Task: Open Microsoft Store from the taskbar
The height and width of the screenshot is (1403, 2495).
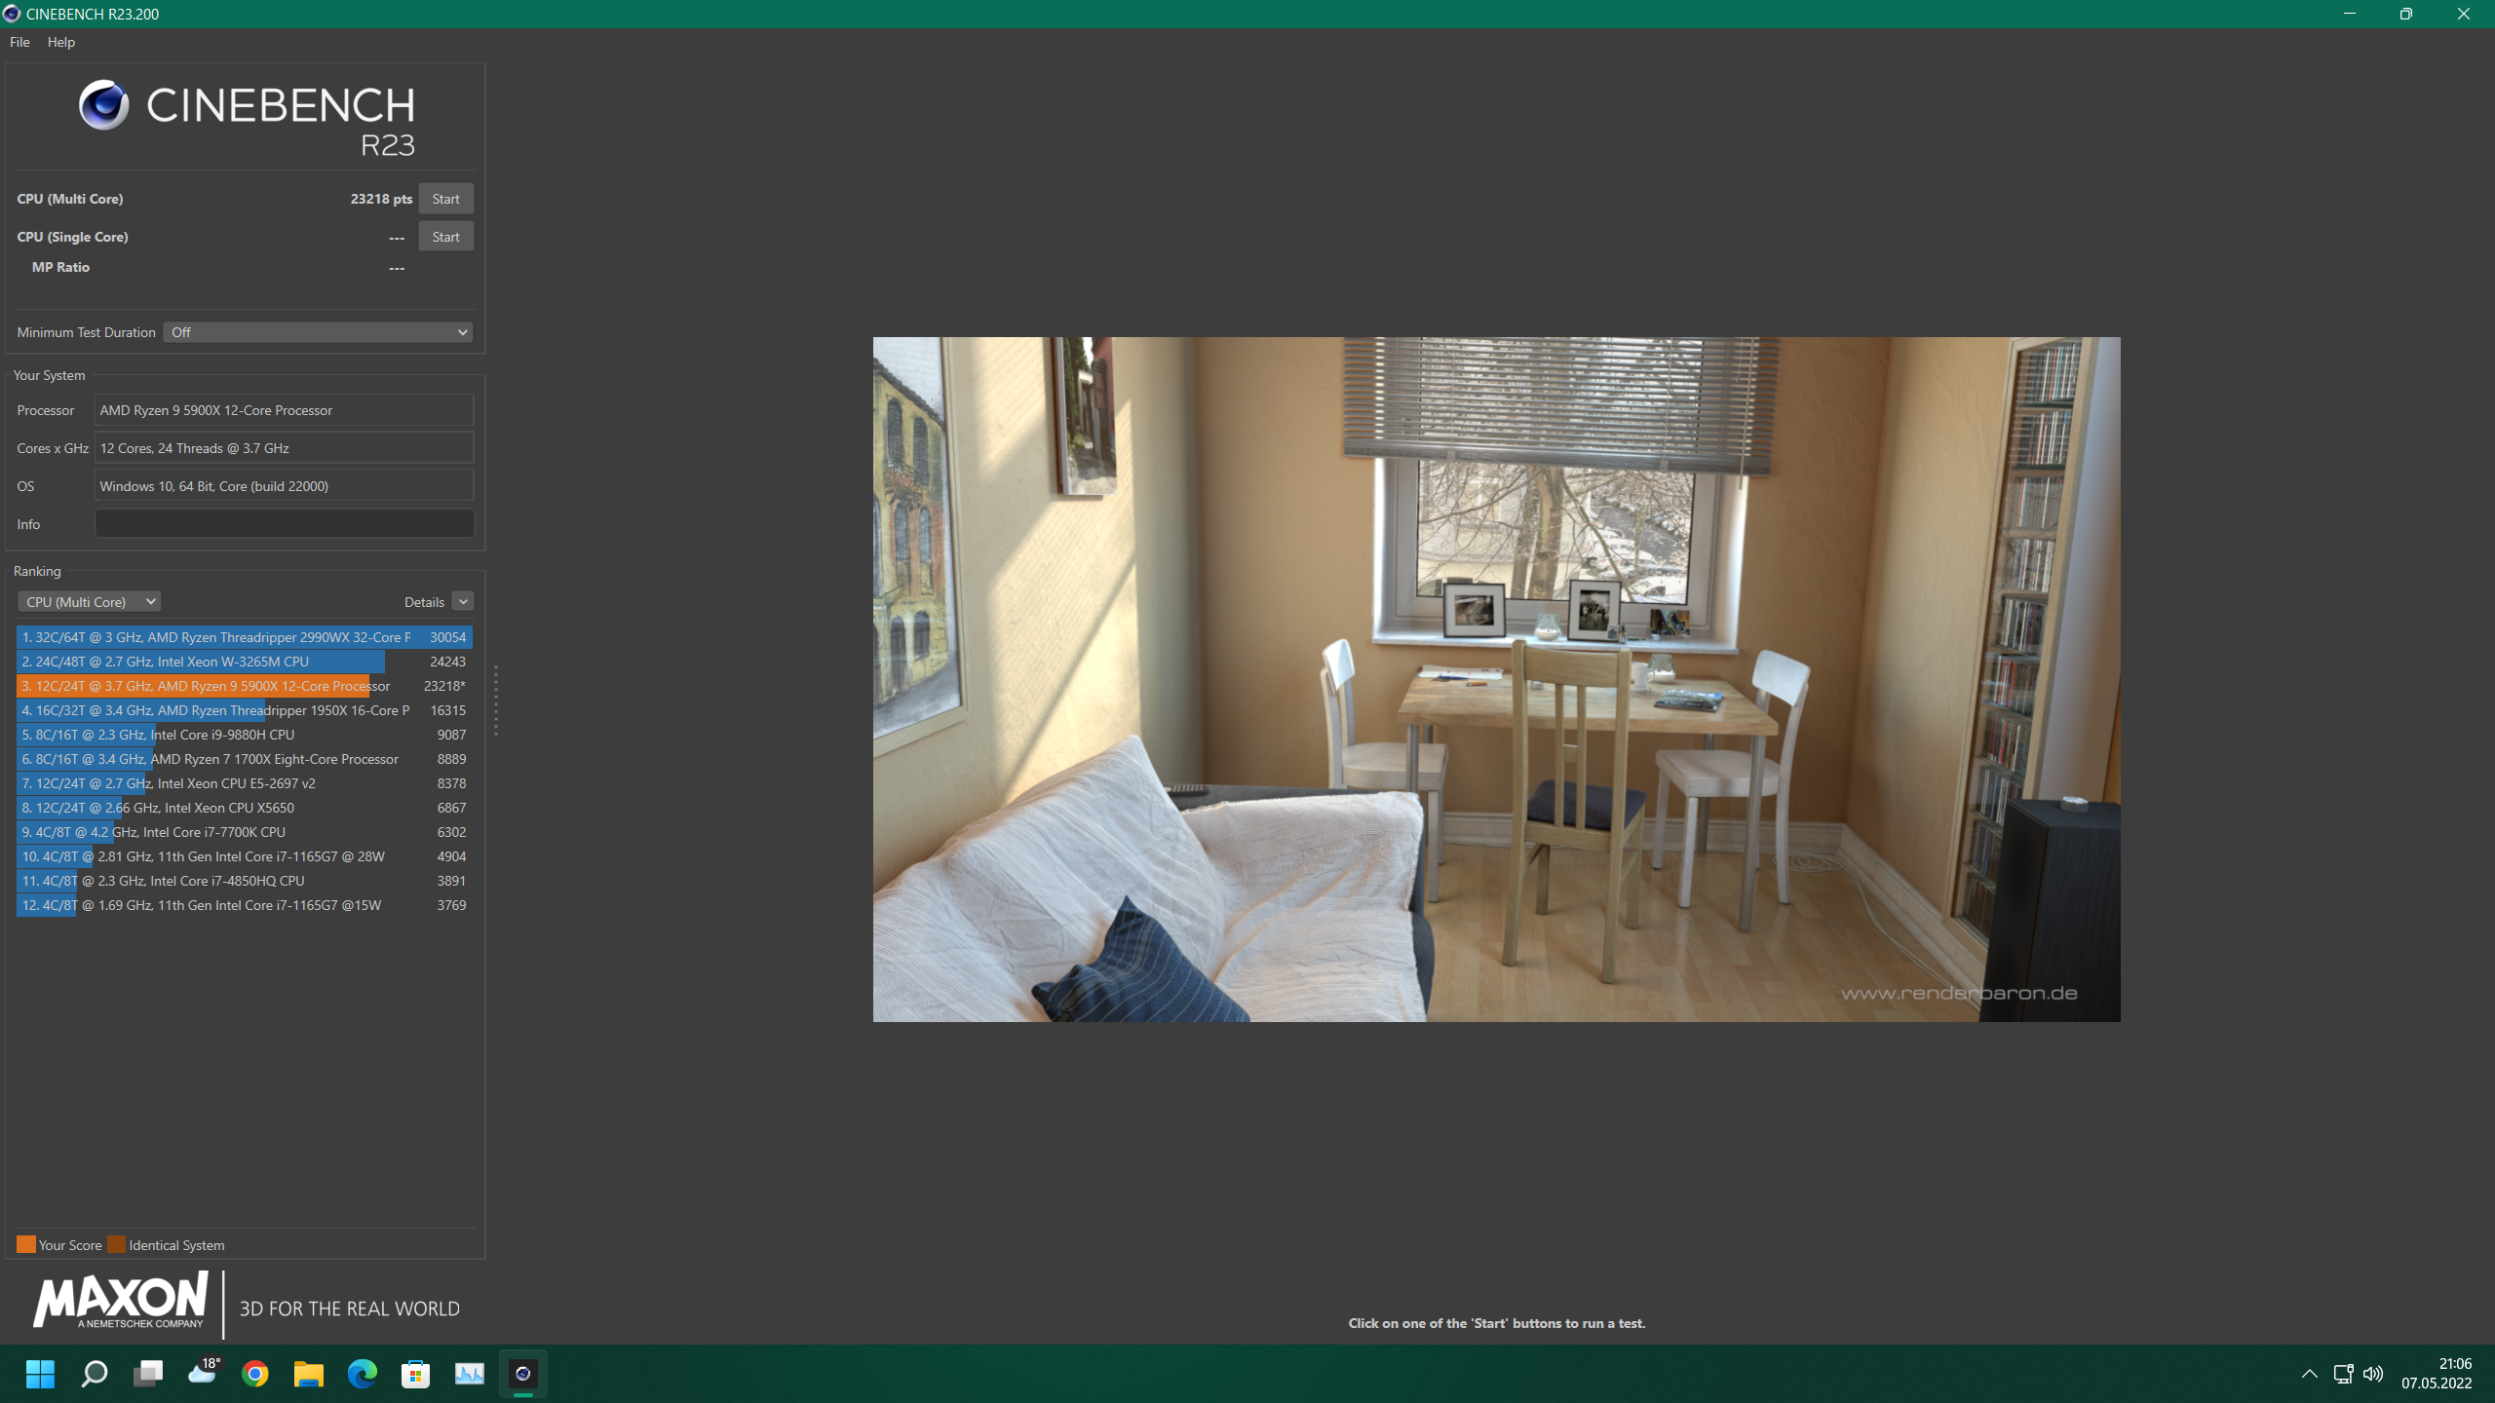Action: click(416, 1374)
